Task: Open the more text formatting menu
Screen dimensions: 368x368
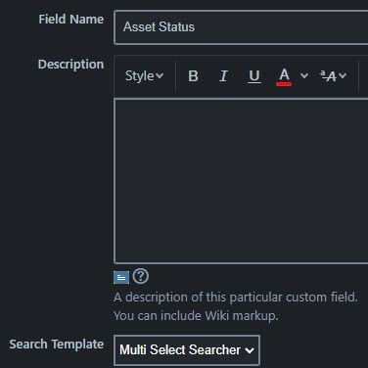Action: tap(333, 76)
